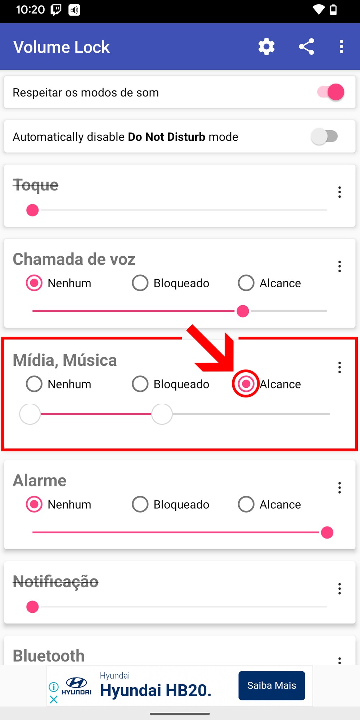
Task: Tap the Saiba Mais ad button
Action: click(x=272, y=685)
